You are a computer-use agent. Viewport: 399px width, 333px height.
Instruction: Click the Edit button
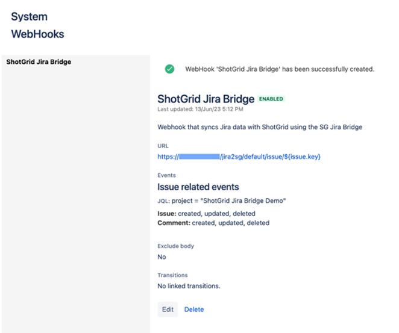168,310
